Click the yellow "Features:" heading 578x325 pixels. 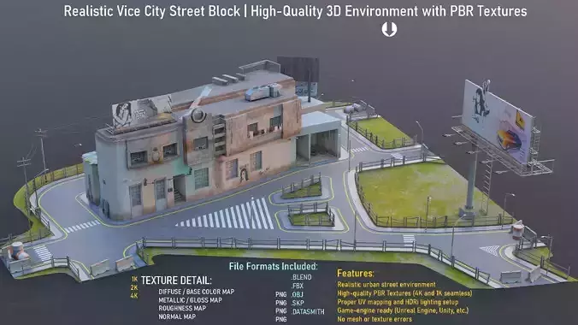click(x=356, y=274)
